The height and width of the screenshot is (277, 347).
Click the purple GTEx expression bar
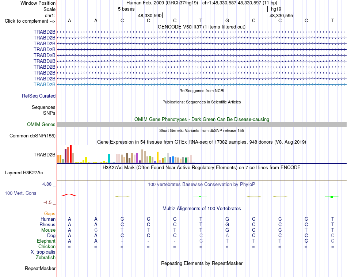pos(137,158)
